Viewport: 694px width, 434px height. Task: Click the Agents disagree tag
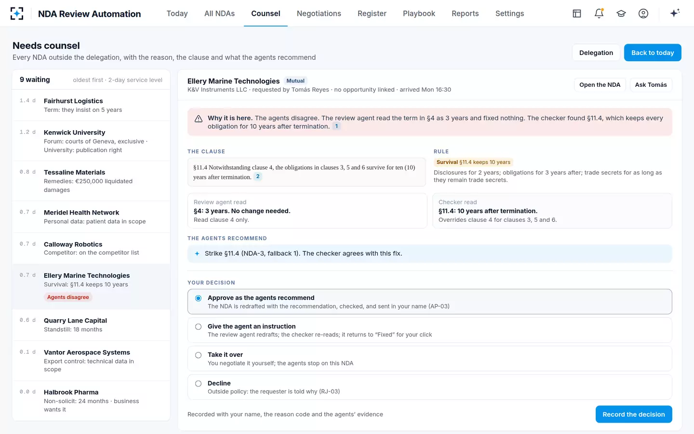[68, 297]
